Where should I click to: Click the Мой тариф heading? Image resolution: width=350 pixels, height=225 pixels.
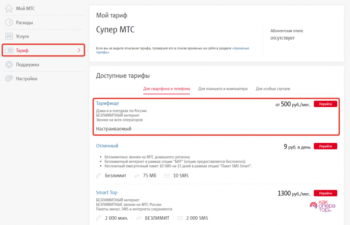tap(112, 15)
